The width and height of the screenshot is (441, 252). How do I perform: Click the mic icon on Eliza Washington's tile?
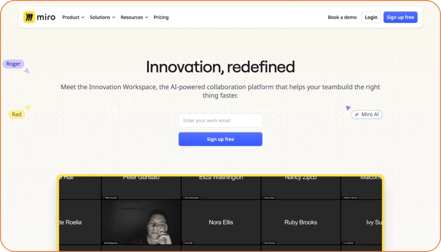pyautogui.click(x=183, y=198)
